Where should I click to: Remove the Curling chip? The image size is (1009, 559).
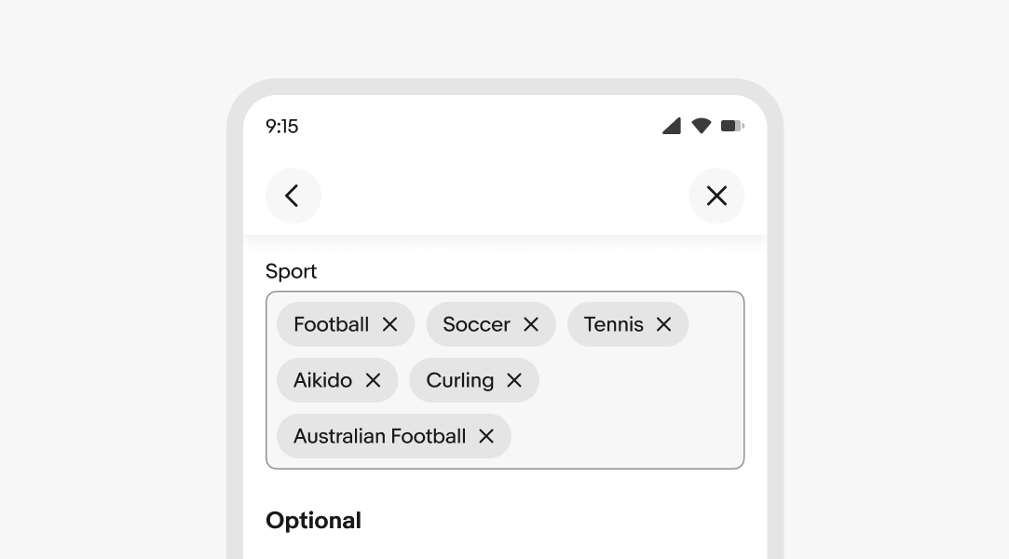coord(514,381)
